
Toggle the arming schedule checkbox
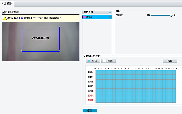[x=85, y=56]
